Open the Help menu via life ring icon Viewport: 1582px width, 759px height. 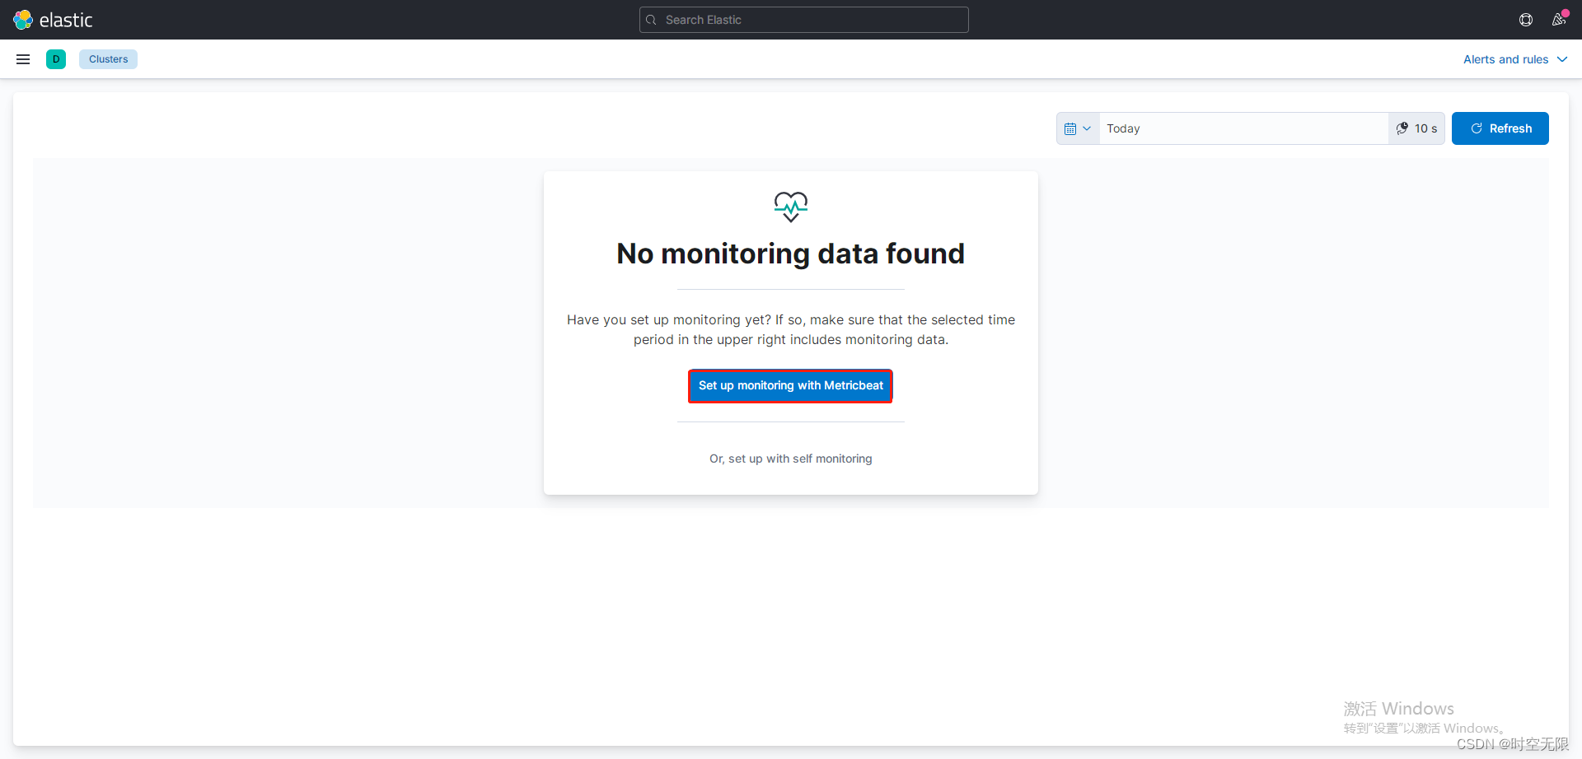point(1525,19)
